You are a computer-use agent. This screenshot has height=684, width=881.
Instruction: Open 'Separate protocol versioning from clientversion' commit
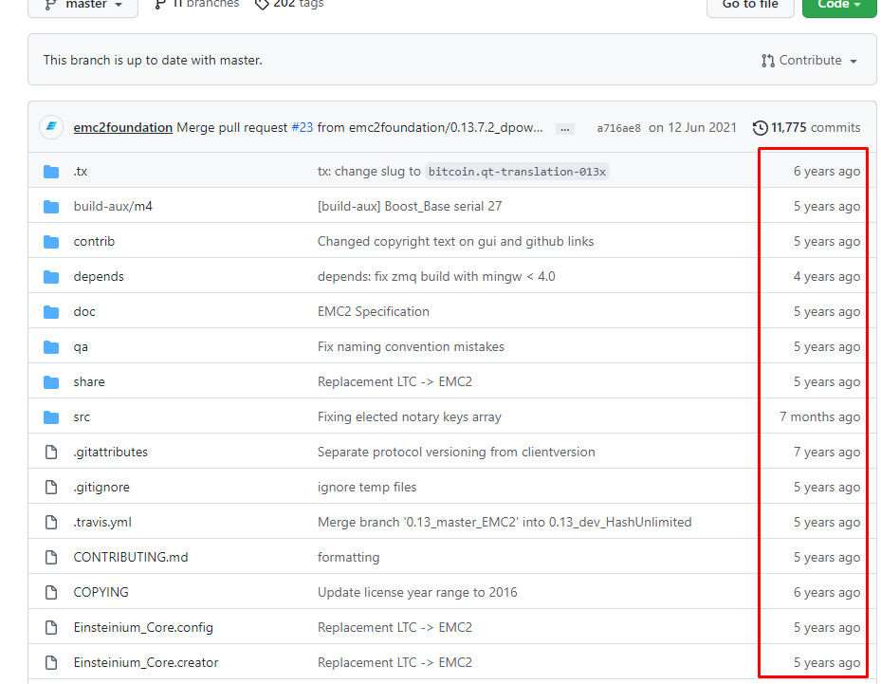(456, 452)
